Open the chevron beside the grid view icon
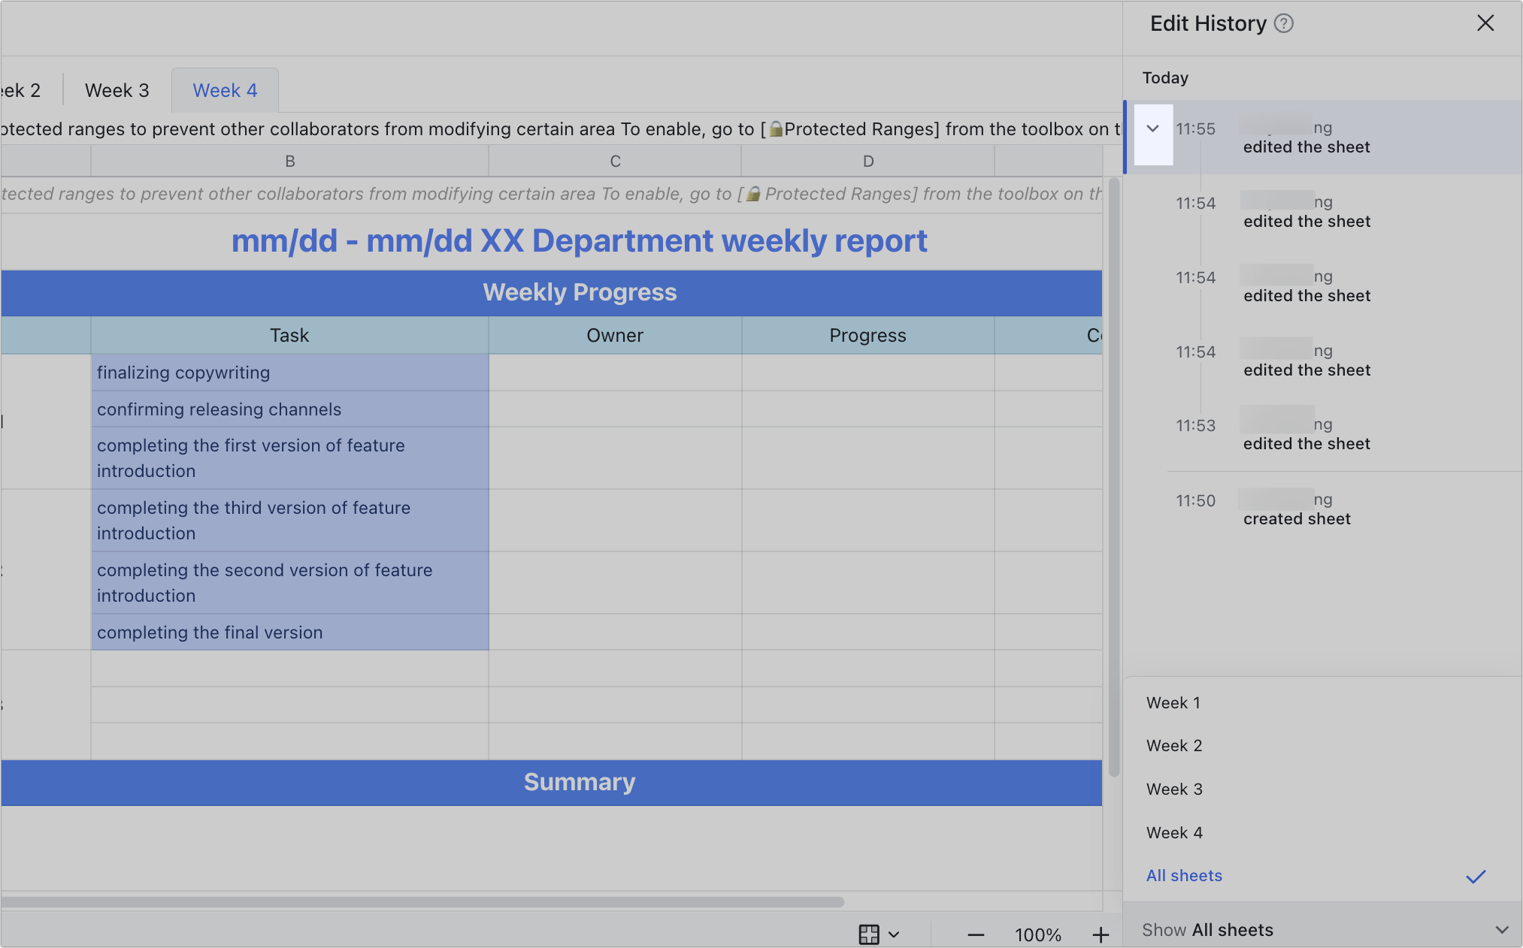 (894, 934)
